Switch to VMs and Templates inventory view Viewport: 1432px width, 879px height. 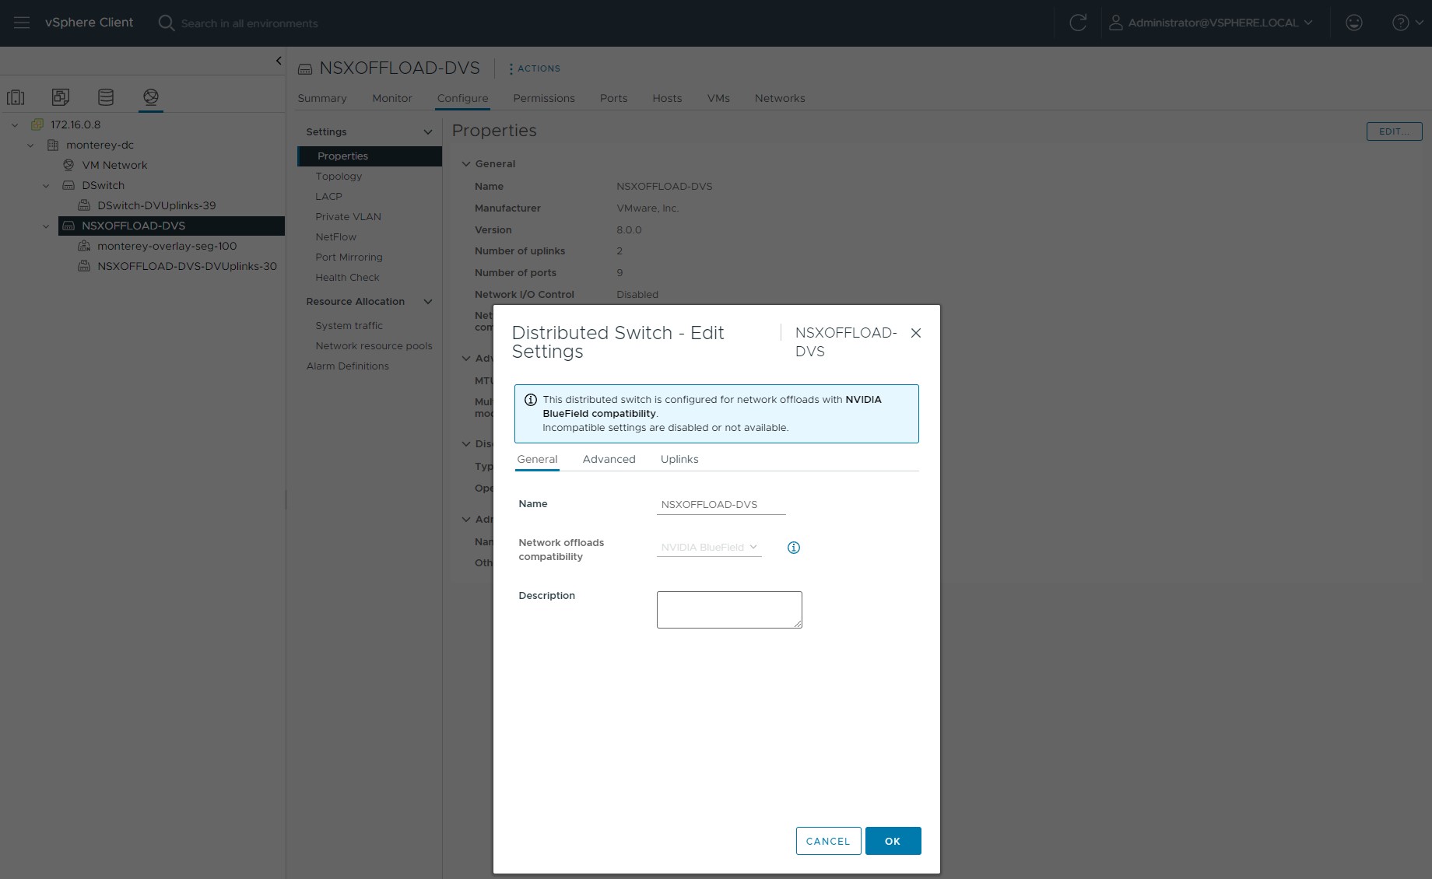[61, 97]
